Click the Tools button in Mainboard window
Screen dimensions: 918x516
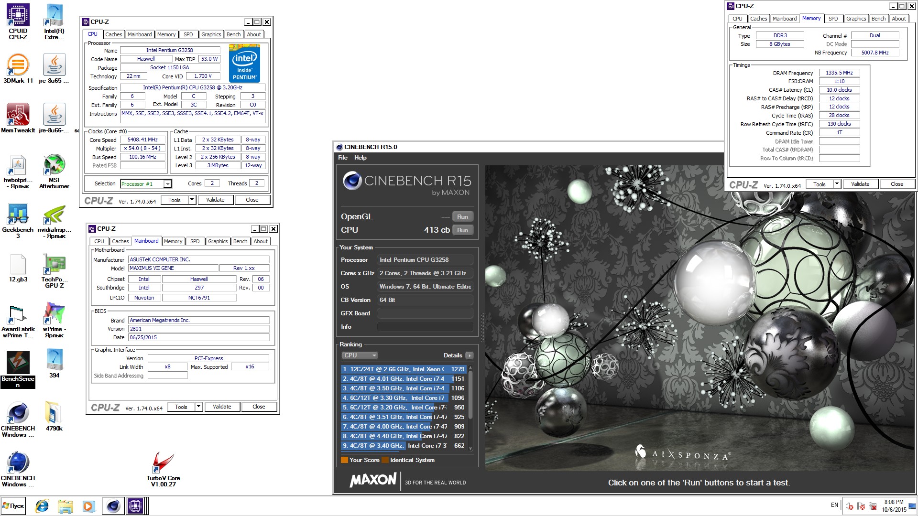(x=181, y=407)
